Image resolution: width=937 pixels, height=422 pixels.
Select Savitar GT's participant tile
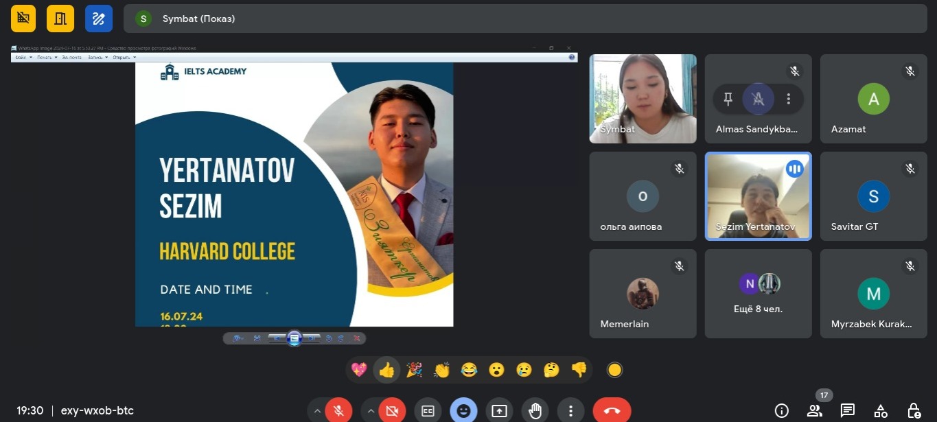coord(874,196)
